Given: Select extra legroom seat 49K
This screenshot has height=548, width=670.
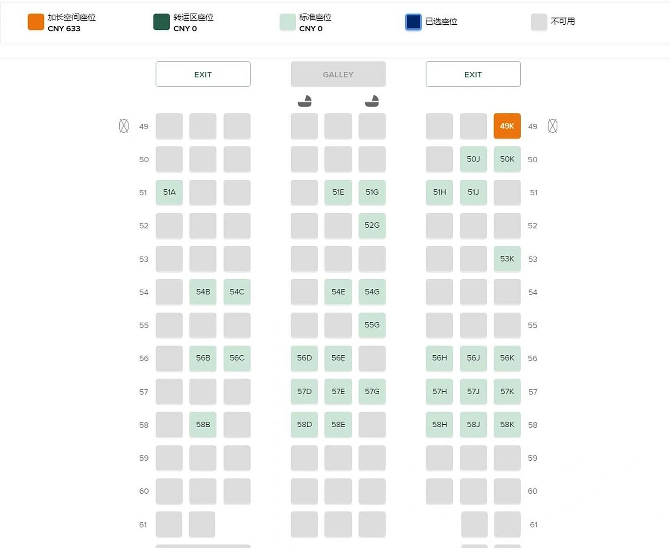Looking at the screenshot, I should coord(507,126).
